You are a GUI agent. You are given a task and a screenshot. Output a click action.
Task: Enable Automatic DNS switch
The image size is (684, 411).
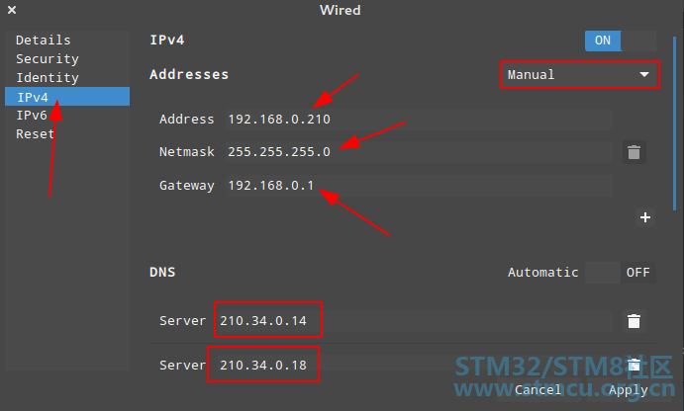tap(621, 273)
